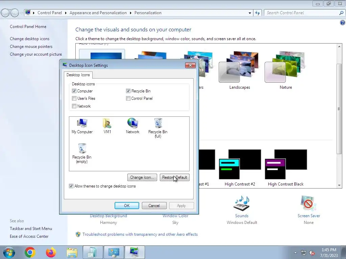Expand the arrow before Control Panel breadcrumb
The image size is (346, 259).
34,13
